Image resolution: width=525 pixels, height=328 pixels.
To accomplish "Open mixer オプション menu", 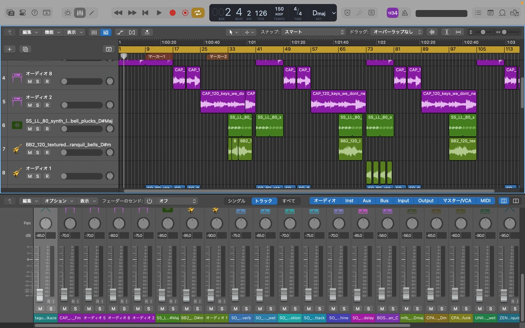I will (x=58, y=201).
